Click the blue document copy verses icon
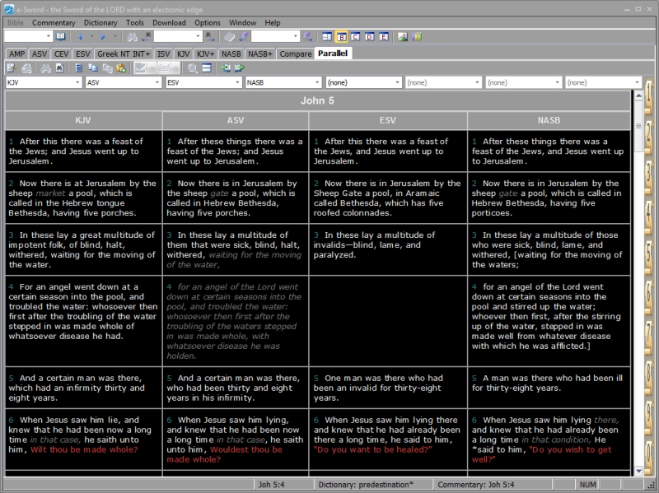659x493 pixels. (x=78, y=67)
